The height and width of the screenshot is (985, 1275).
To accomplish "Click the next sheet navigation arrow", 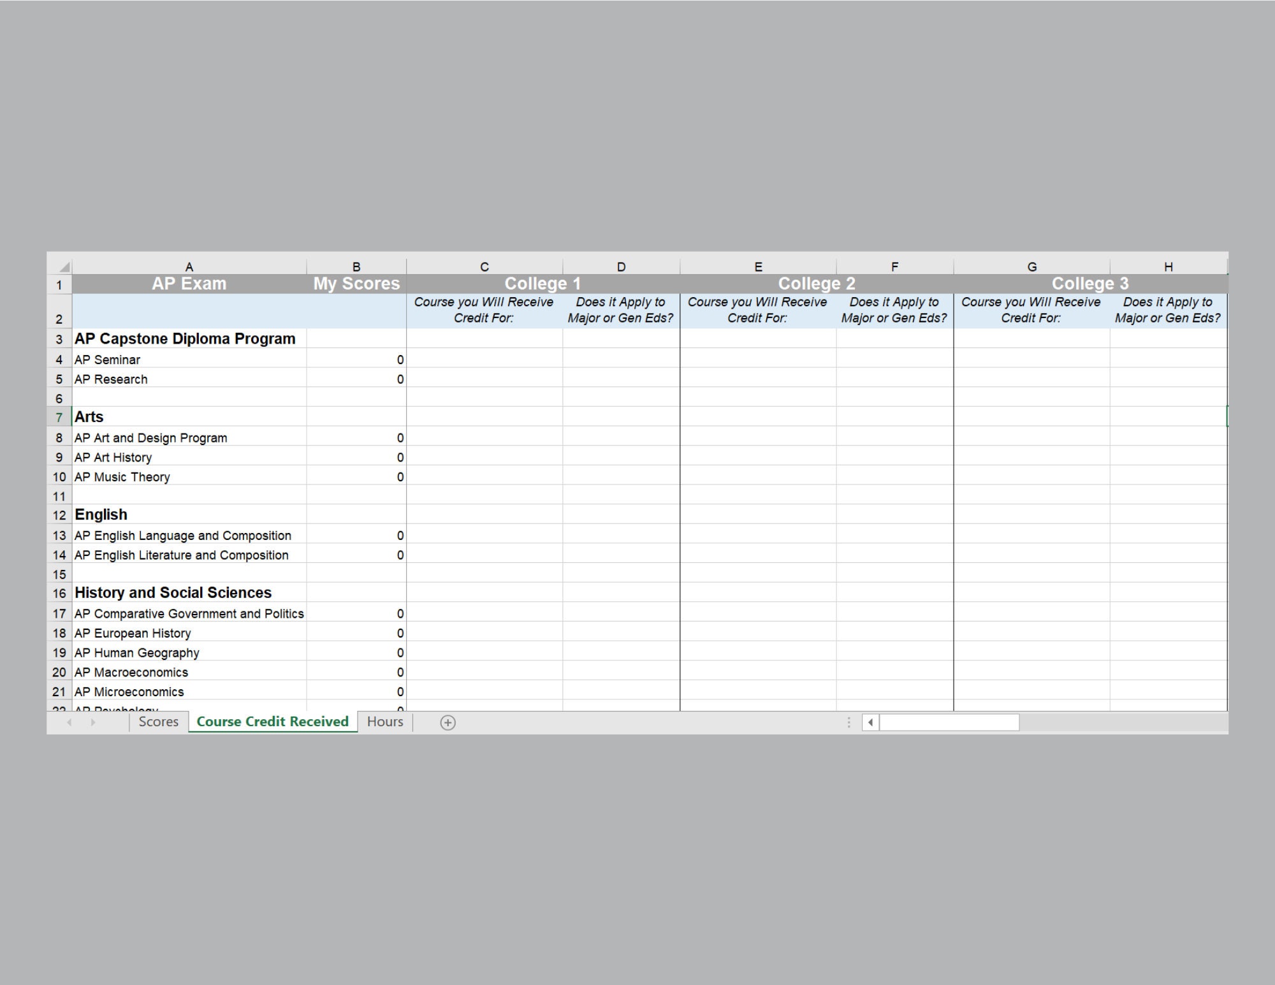I will (93, 722).
